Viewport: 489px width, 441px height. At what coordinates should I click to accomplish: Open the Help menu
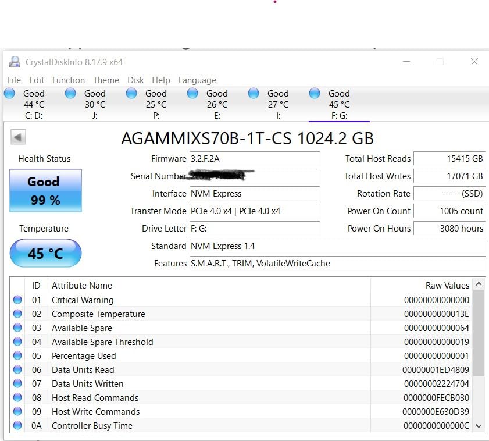[161, 80]
